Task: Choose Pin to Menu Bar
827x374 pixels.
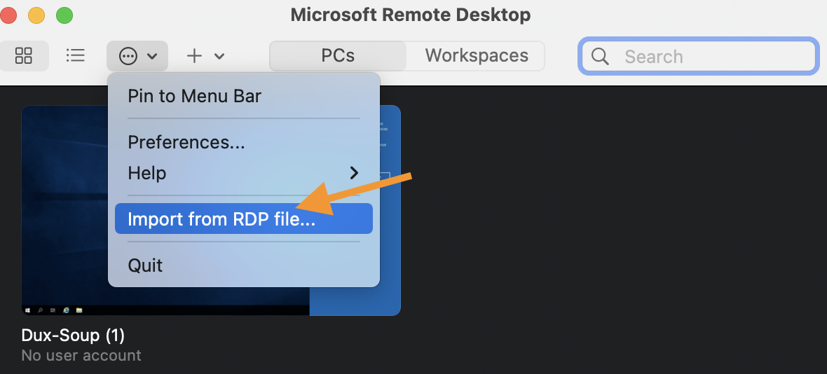Action: click(x=244, y=97)
